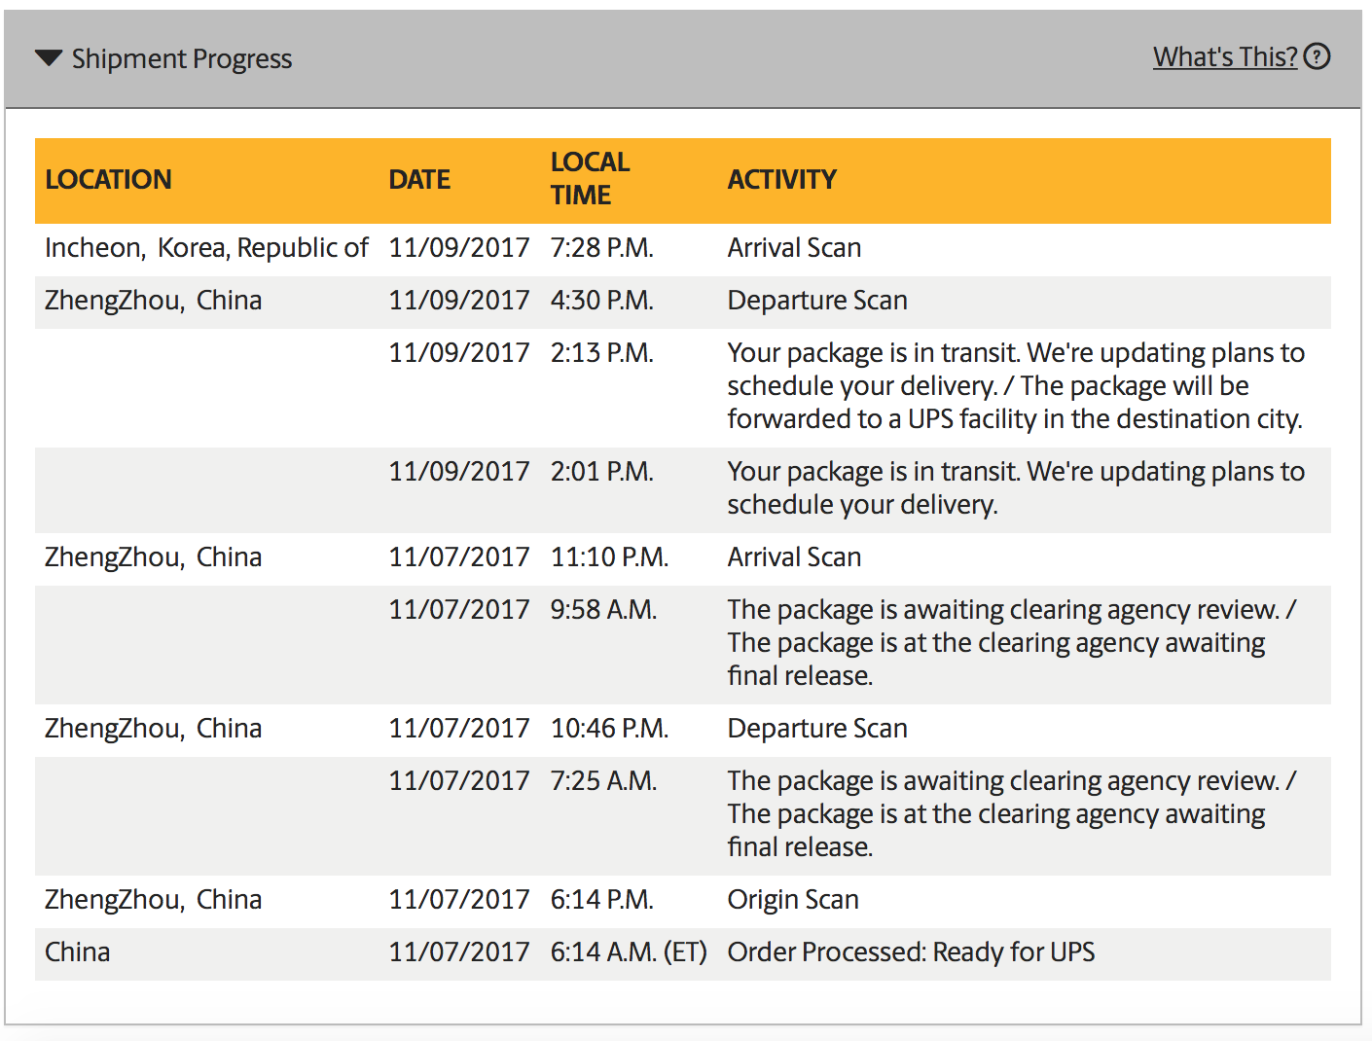This screenshot has width=1372, height=1041.
Task: Select the Incheon, Korea, Republic of cell
Action: coord(206,248)
